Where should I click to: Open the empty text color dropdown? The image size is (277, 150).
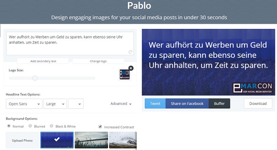[76, 104]
